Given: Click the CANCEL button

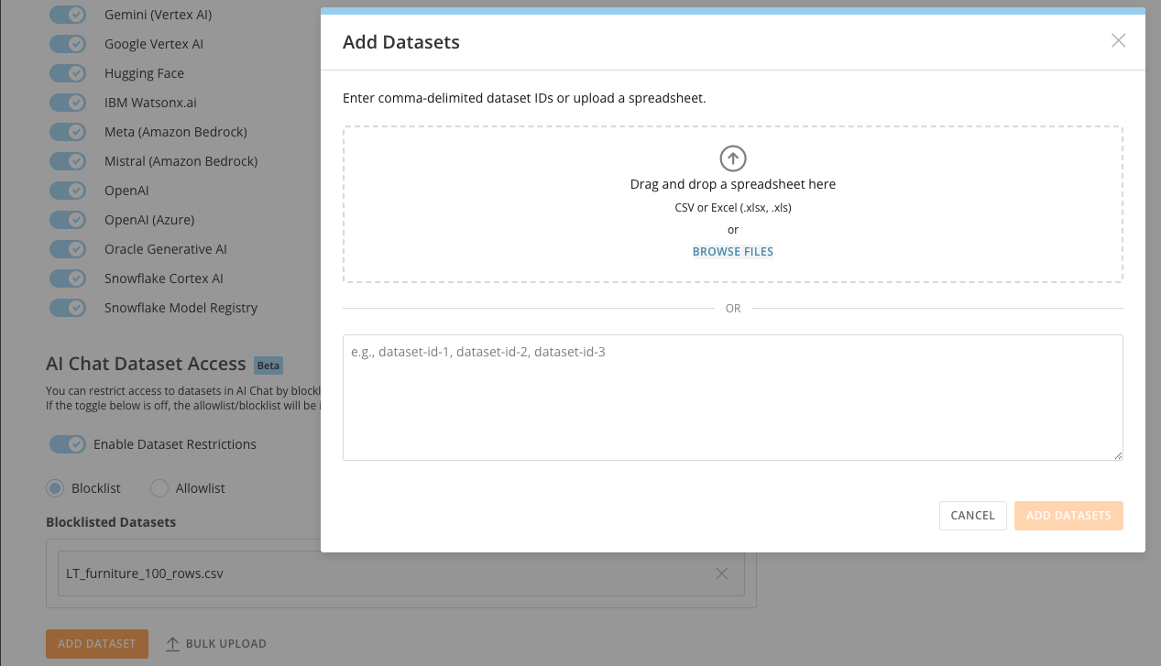Looking at the screenshot, I should pyautogui.click(x=973, y=516).
